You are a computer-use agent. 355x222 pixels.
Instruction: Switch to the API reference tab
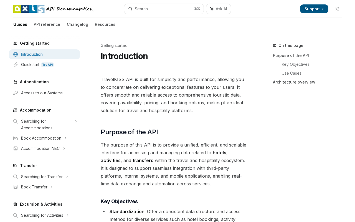tap(47, 24)
